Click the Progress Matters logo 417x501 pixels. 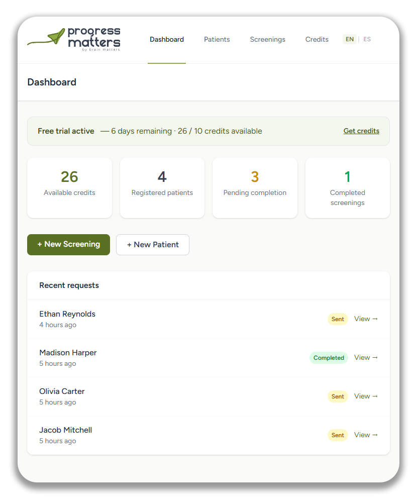[x=74, y=39]
